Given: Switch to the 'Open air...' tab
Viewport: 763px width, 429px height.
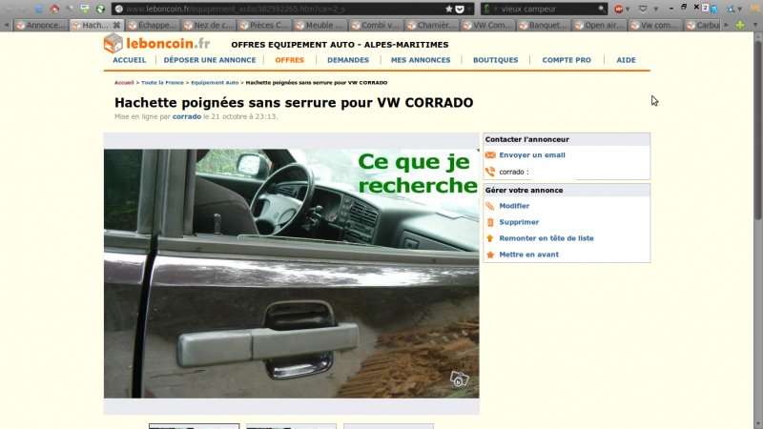Looking at the screenshot, I should pyautogui.click(x=601, y=25).
